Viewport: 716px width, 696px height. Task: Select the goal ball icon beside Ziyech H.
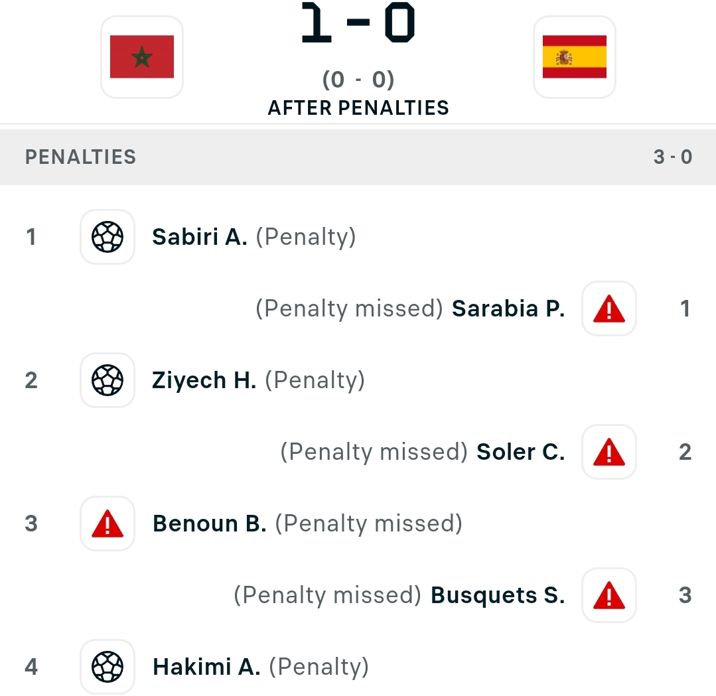[x=107, y=380]
